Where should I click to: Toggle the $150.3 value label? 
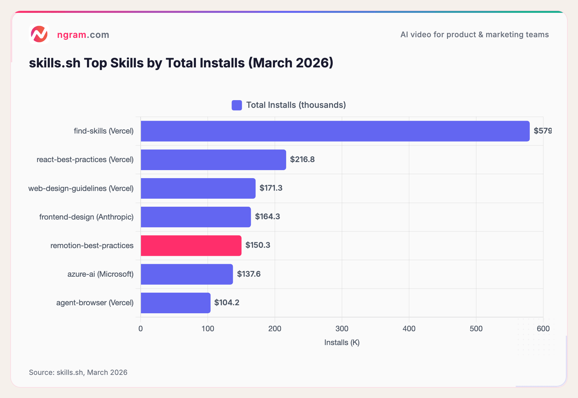pyautogui.click(x=258, y=246)
